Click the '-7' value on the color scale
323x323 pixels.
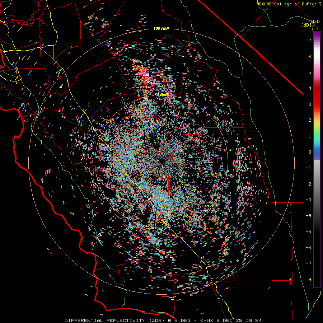(x=308, y=263)
